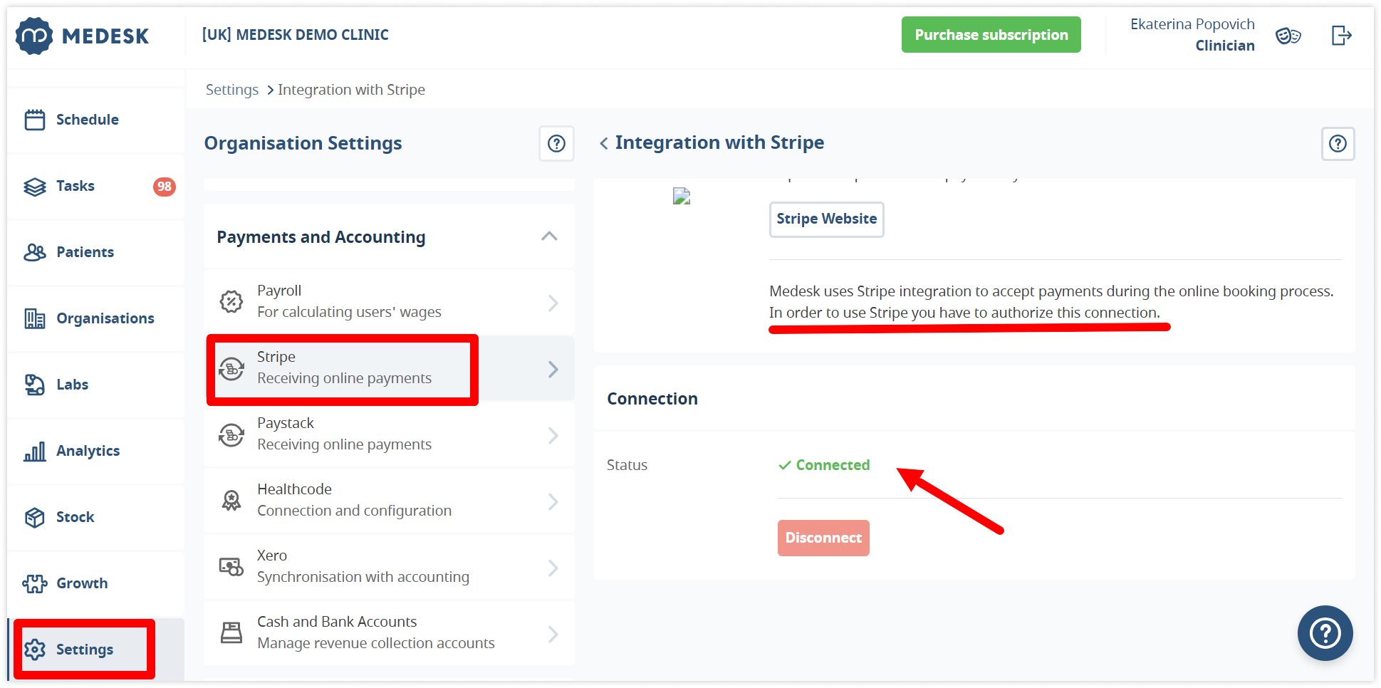Viewport: 1381px width, 688px height.
Task: Open the Patients menu item
Action: click(96, 252)
